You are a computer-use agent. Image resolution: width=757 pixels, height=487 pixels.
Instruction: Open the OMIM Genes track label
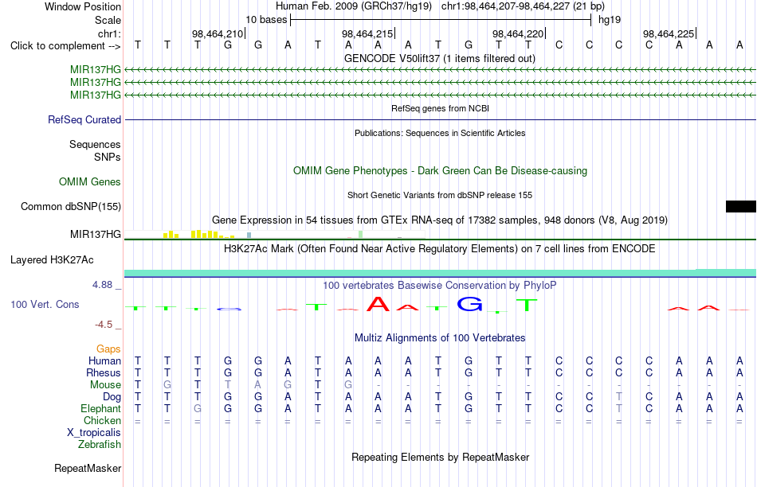coord(90,181)
